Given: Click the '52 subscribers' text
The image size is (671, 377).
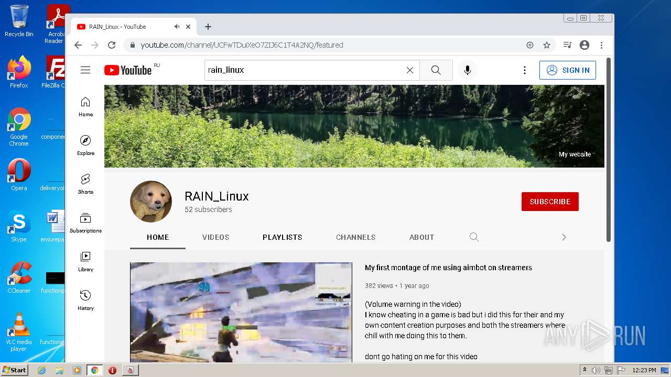Looking at the screenshot, I should tap(208, 209).
